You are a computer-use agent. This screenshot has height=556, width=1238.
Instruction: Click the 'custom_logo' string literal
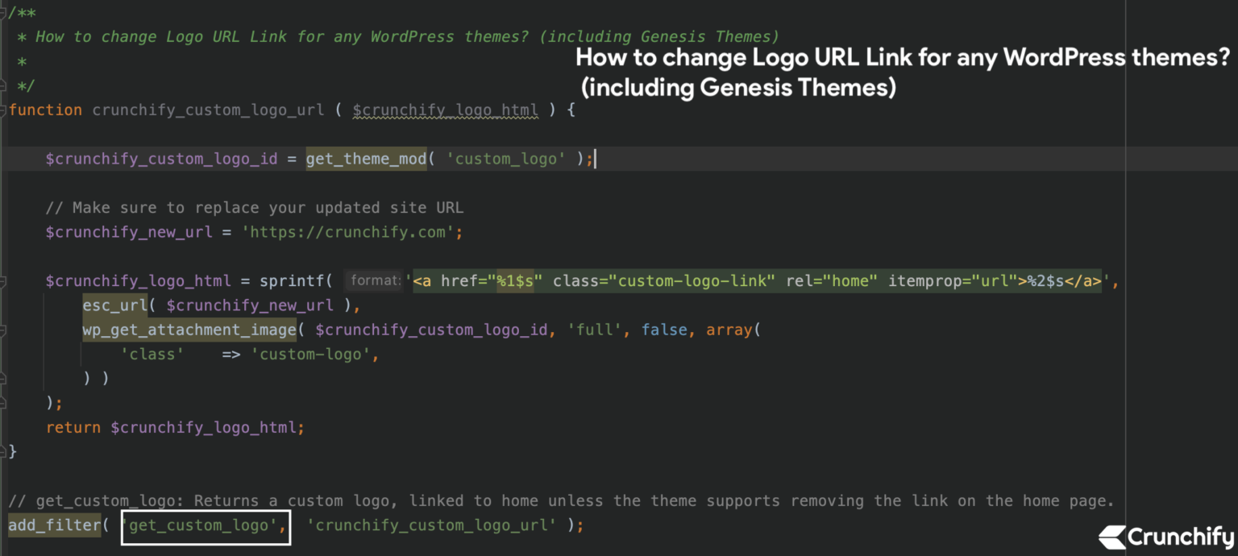506,158
